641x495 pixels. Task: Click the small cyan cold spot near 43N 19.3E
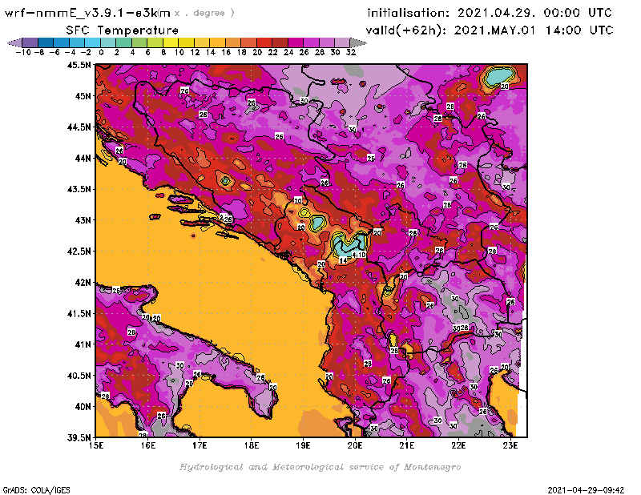[x=317, y=223]
